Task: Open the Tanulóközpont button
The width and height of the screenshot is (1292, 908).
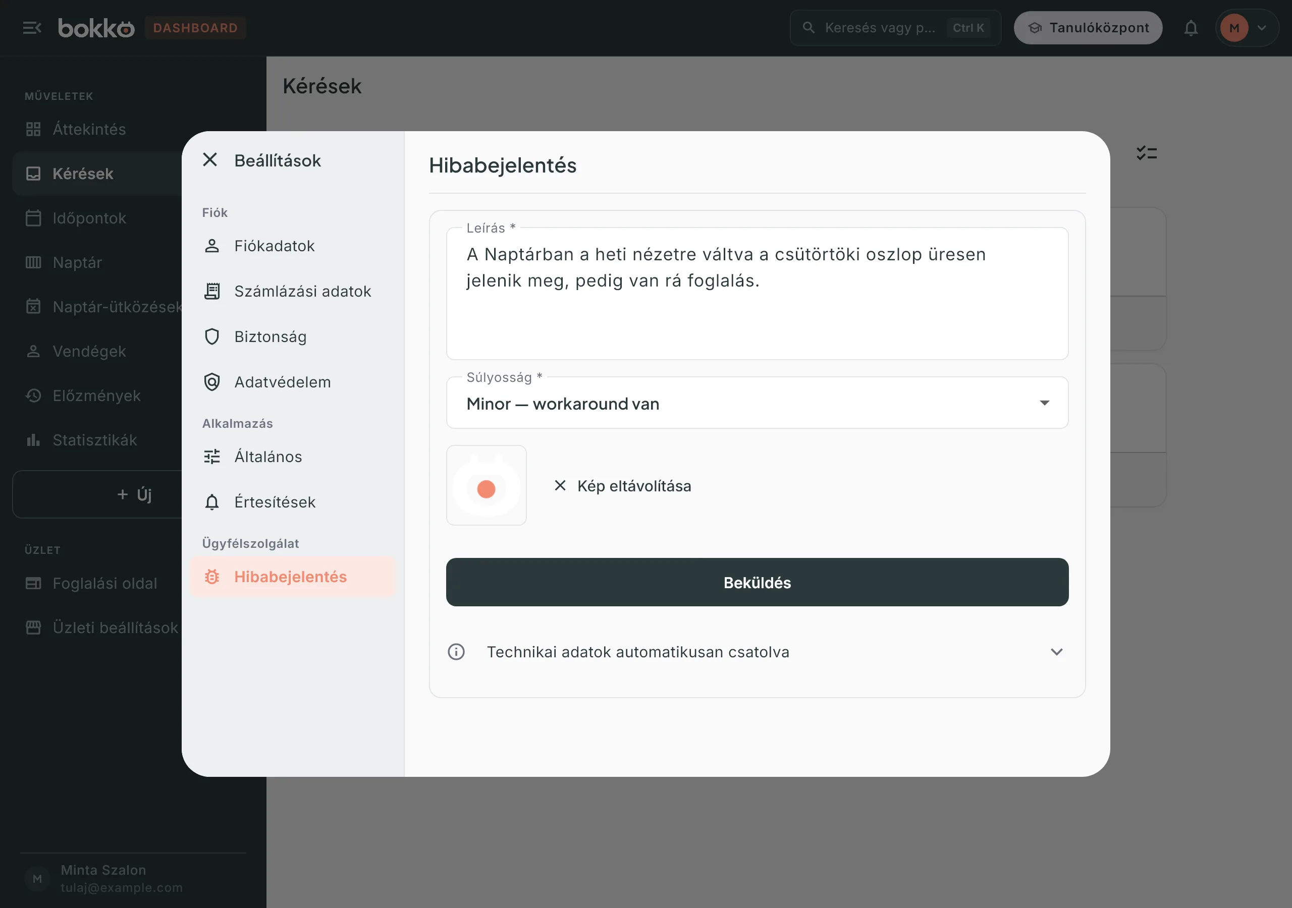Action: (1087, 28)
